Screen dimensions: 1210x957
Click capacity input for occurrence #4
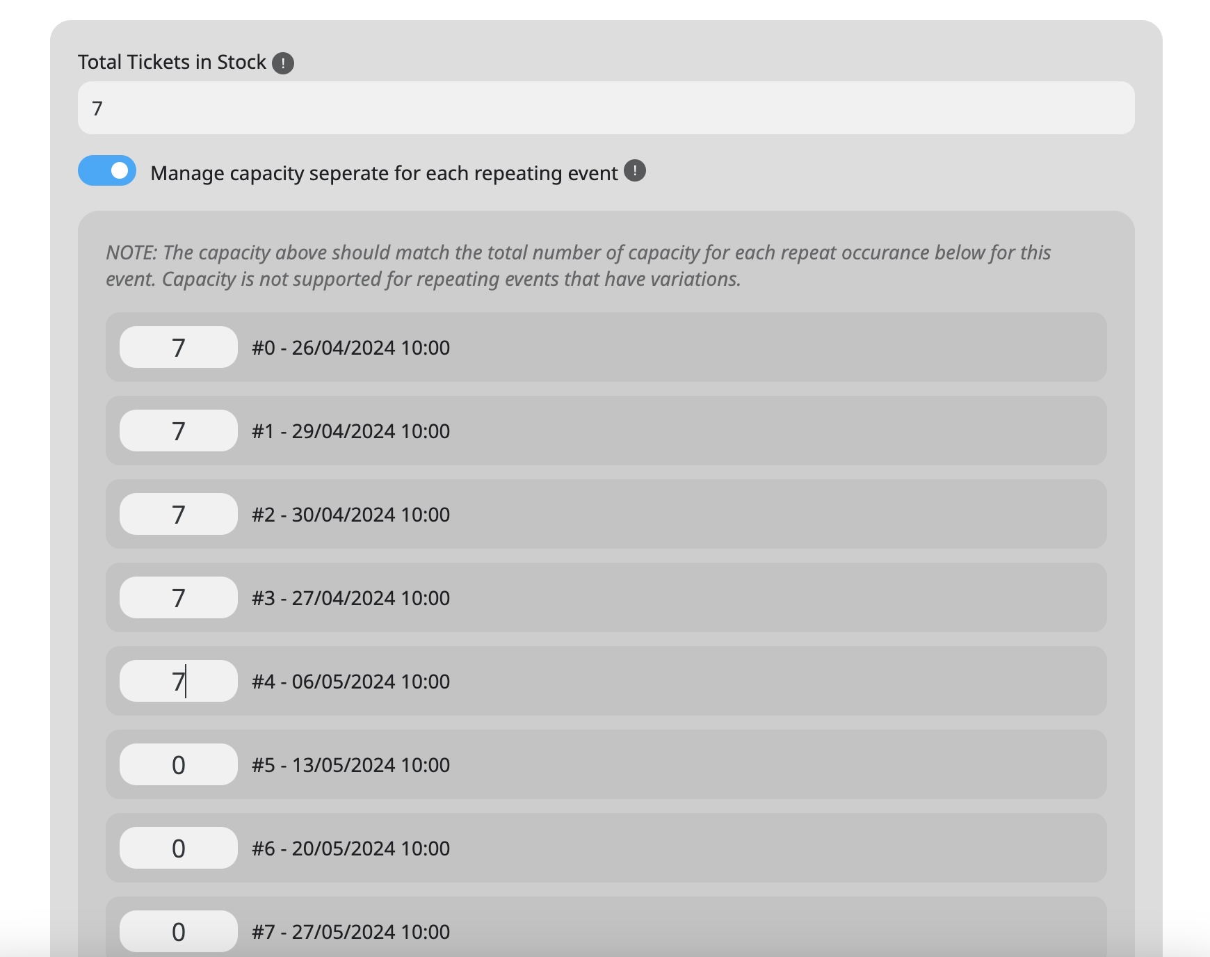click(x=179, y=681)
